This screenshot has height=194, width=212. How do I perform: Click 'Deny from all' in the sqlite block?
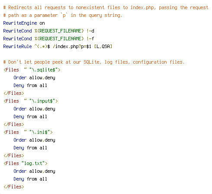point(30,85)
